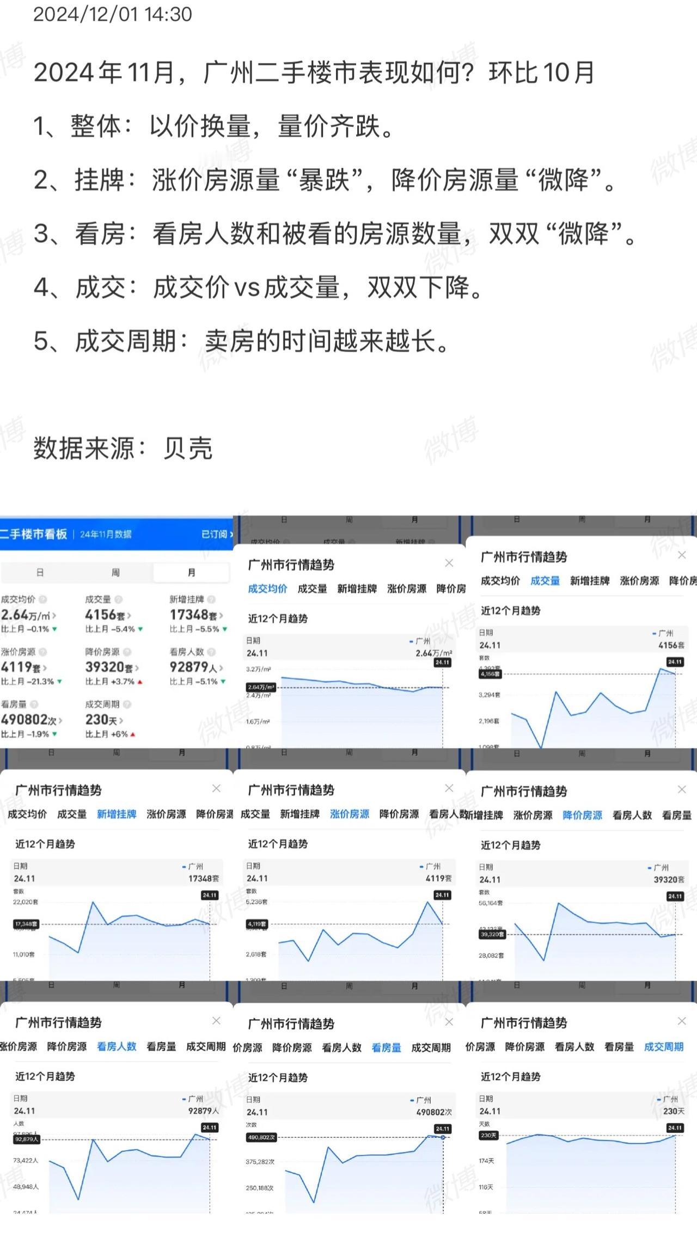Select the highlighted blue 成交周期 tab
The width and height of the screenshot is (697, 1238).
(x=664, y=1047)
